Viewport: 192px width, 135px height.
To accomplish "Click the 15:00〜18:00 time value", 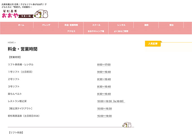I will [104, 116].
